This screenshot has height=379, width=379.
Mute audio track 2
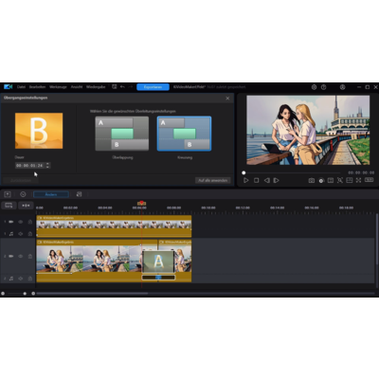pyautogui.click(x=21, y=279)
